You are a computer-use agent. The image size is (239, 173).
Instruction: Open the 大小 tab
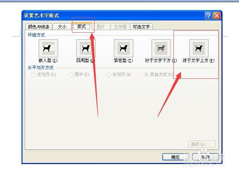point(62,27)
